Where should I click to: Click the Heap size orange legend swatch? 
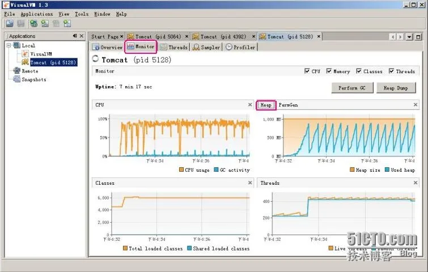352,169
